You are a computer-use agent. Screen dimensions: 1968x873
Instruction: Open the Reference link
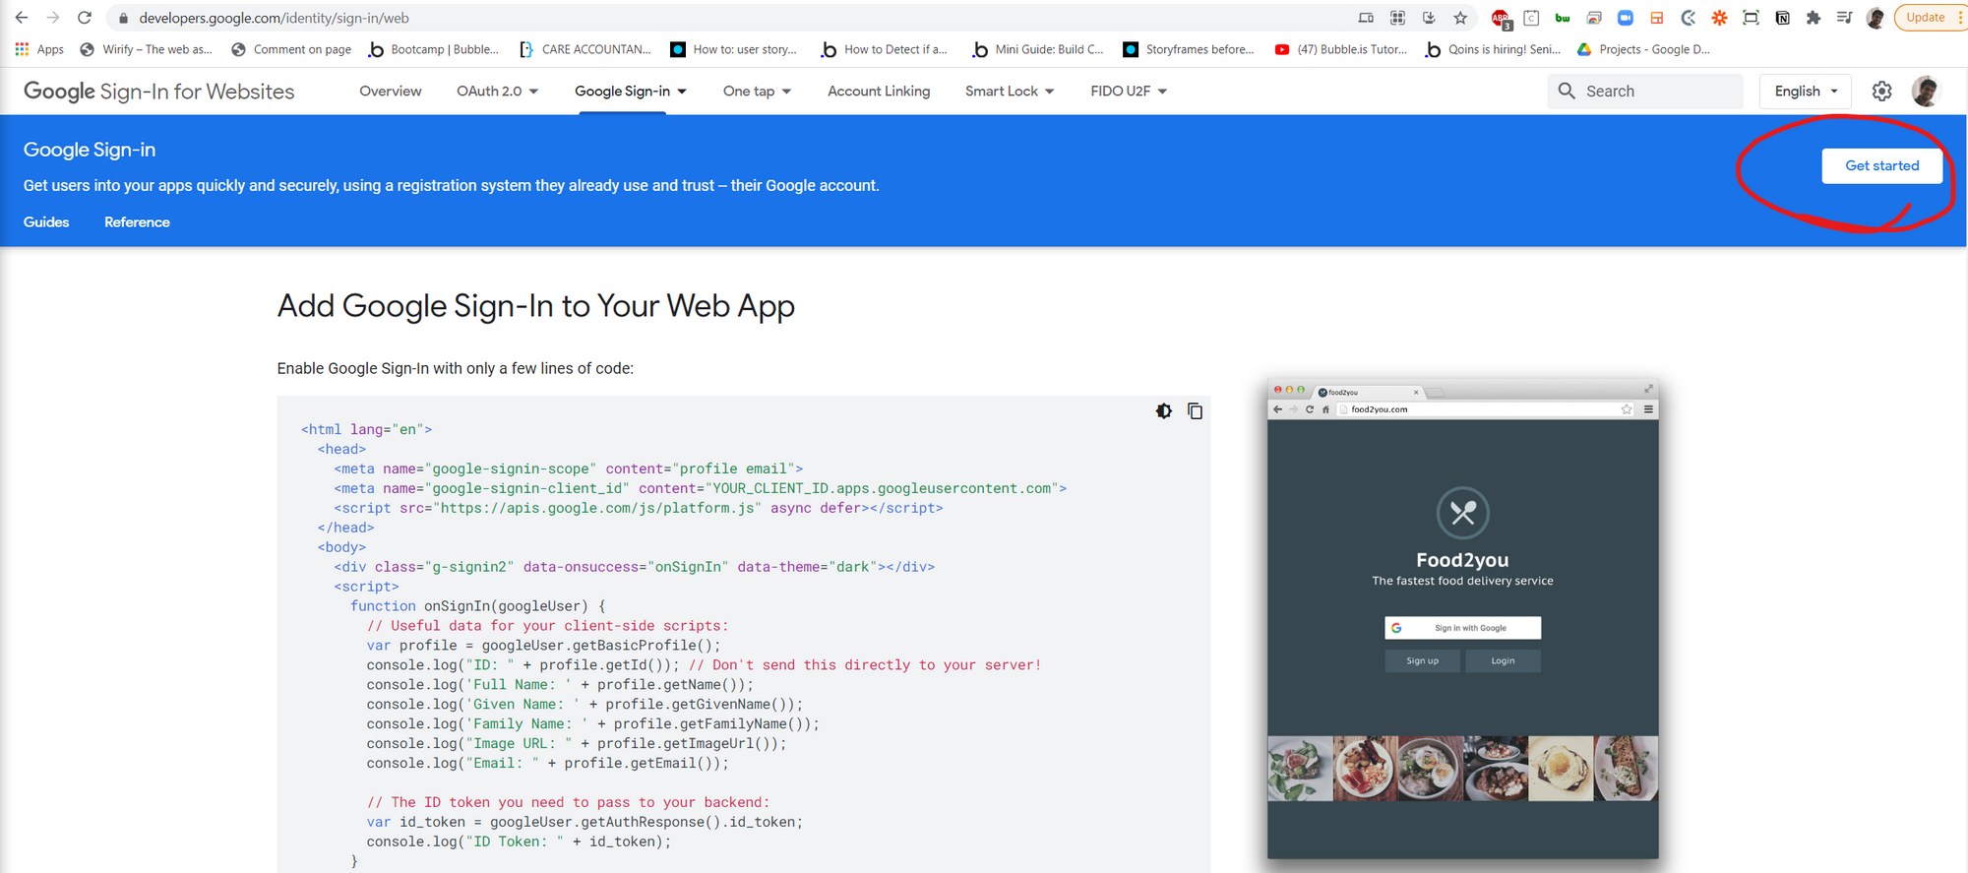[x=137, y=222]
